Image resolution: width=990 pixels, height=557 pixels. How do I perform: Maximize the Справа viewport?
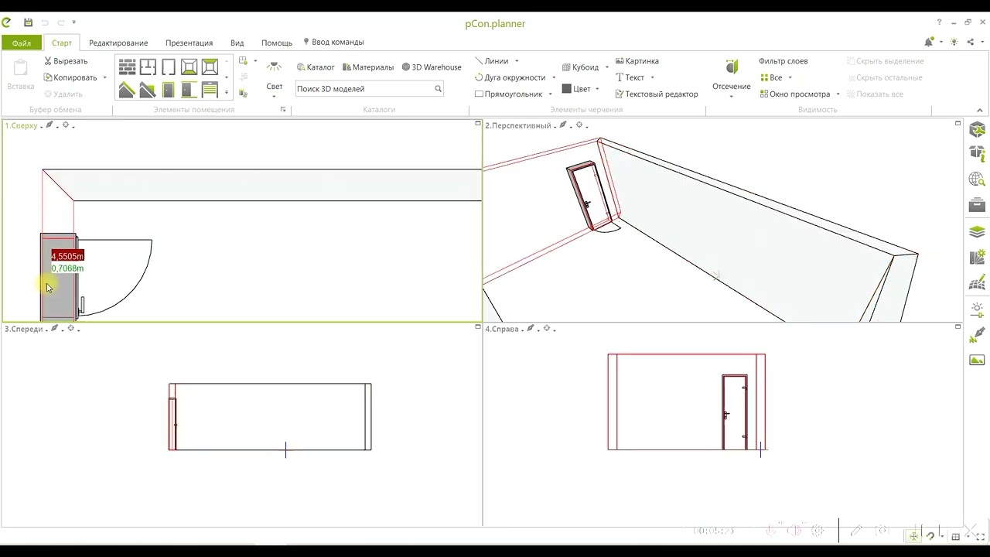pos(958,327)
